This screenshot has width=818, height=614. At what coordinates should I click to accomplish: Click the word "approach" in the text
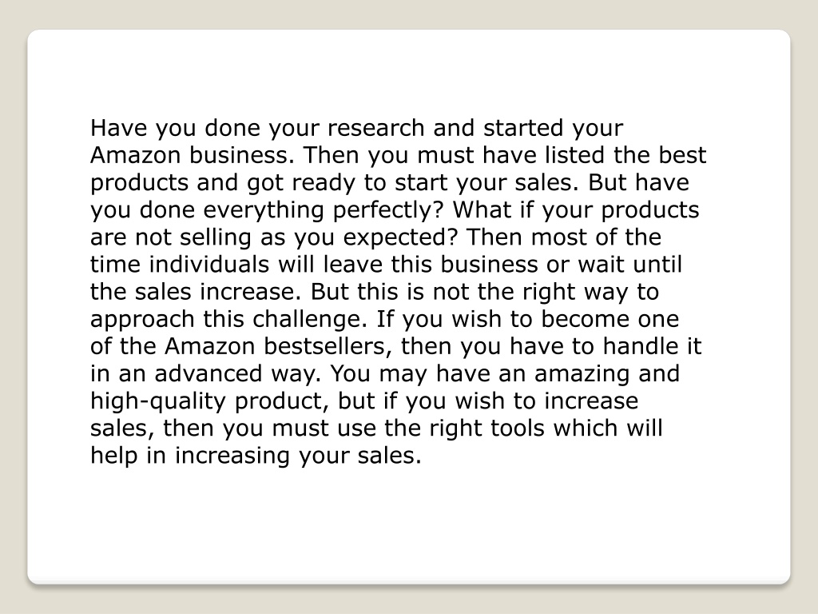[142, 320]
